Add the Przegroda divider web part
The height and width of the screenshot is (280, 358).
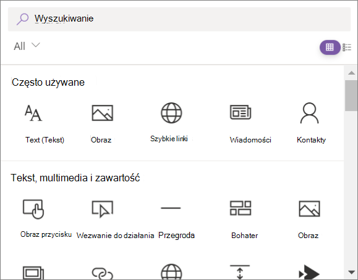(x=171, y=208)
